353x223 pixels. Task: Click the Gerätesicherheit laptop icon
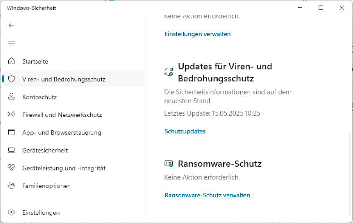click(11, 150)
